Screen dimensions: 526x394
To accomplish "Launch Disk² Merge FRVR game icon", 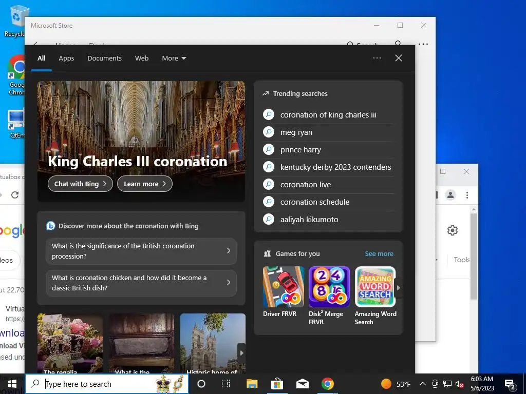I will [x=329, y=287].
